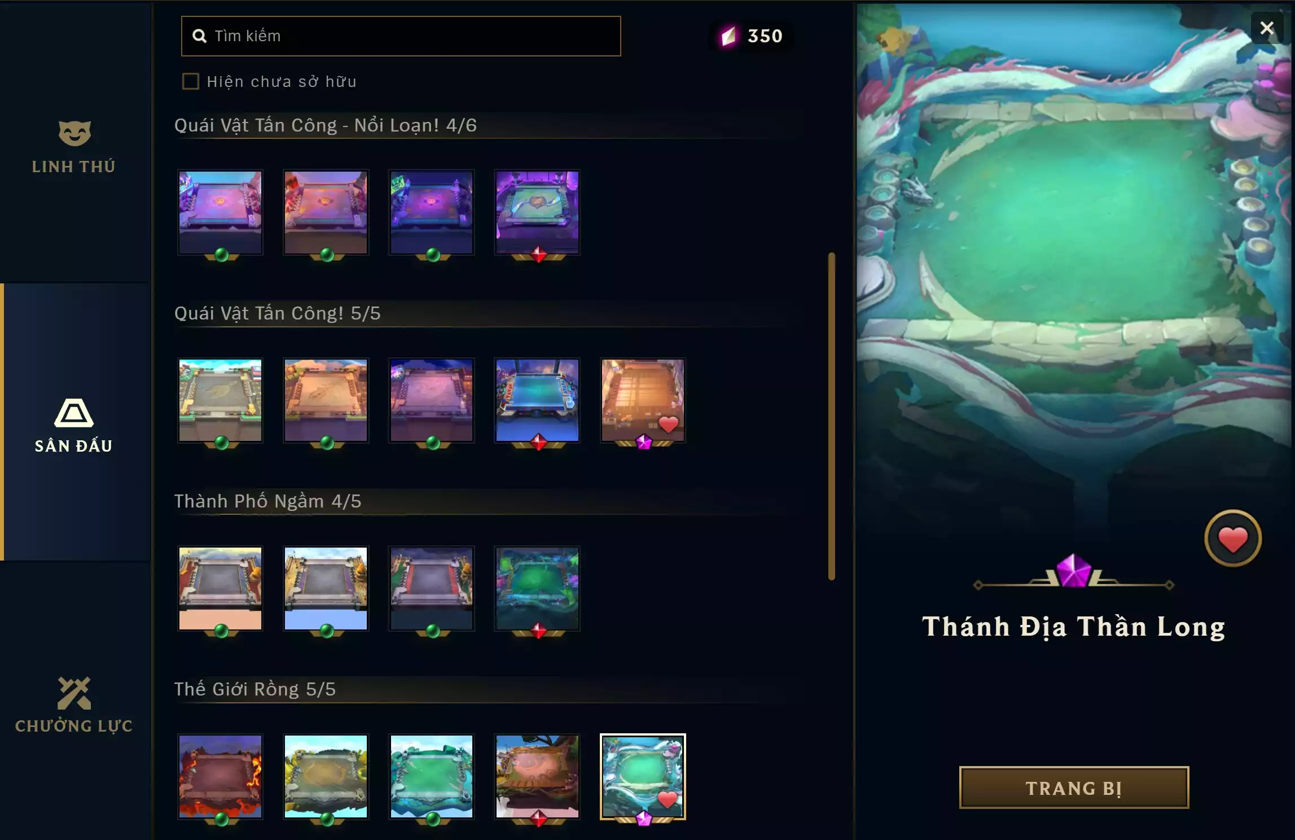Open the Linh Thú cat icon tab
The image size is (1295, 840).
(x=74, y=133)
